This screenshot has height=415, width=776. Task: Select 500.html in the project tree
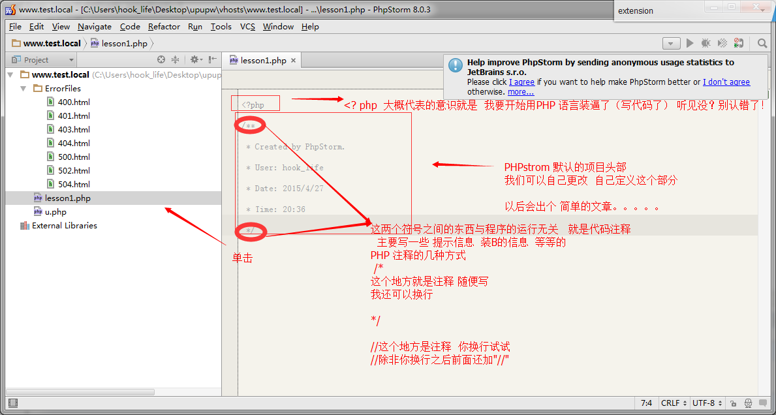pos(74,157)
